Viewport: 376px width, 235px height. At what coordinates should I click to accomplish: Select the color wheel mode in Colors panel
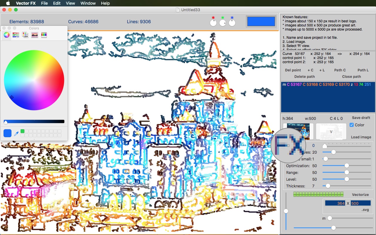tap(6, 35)
